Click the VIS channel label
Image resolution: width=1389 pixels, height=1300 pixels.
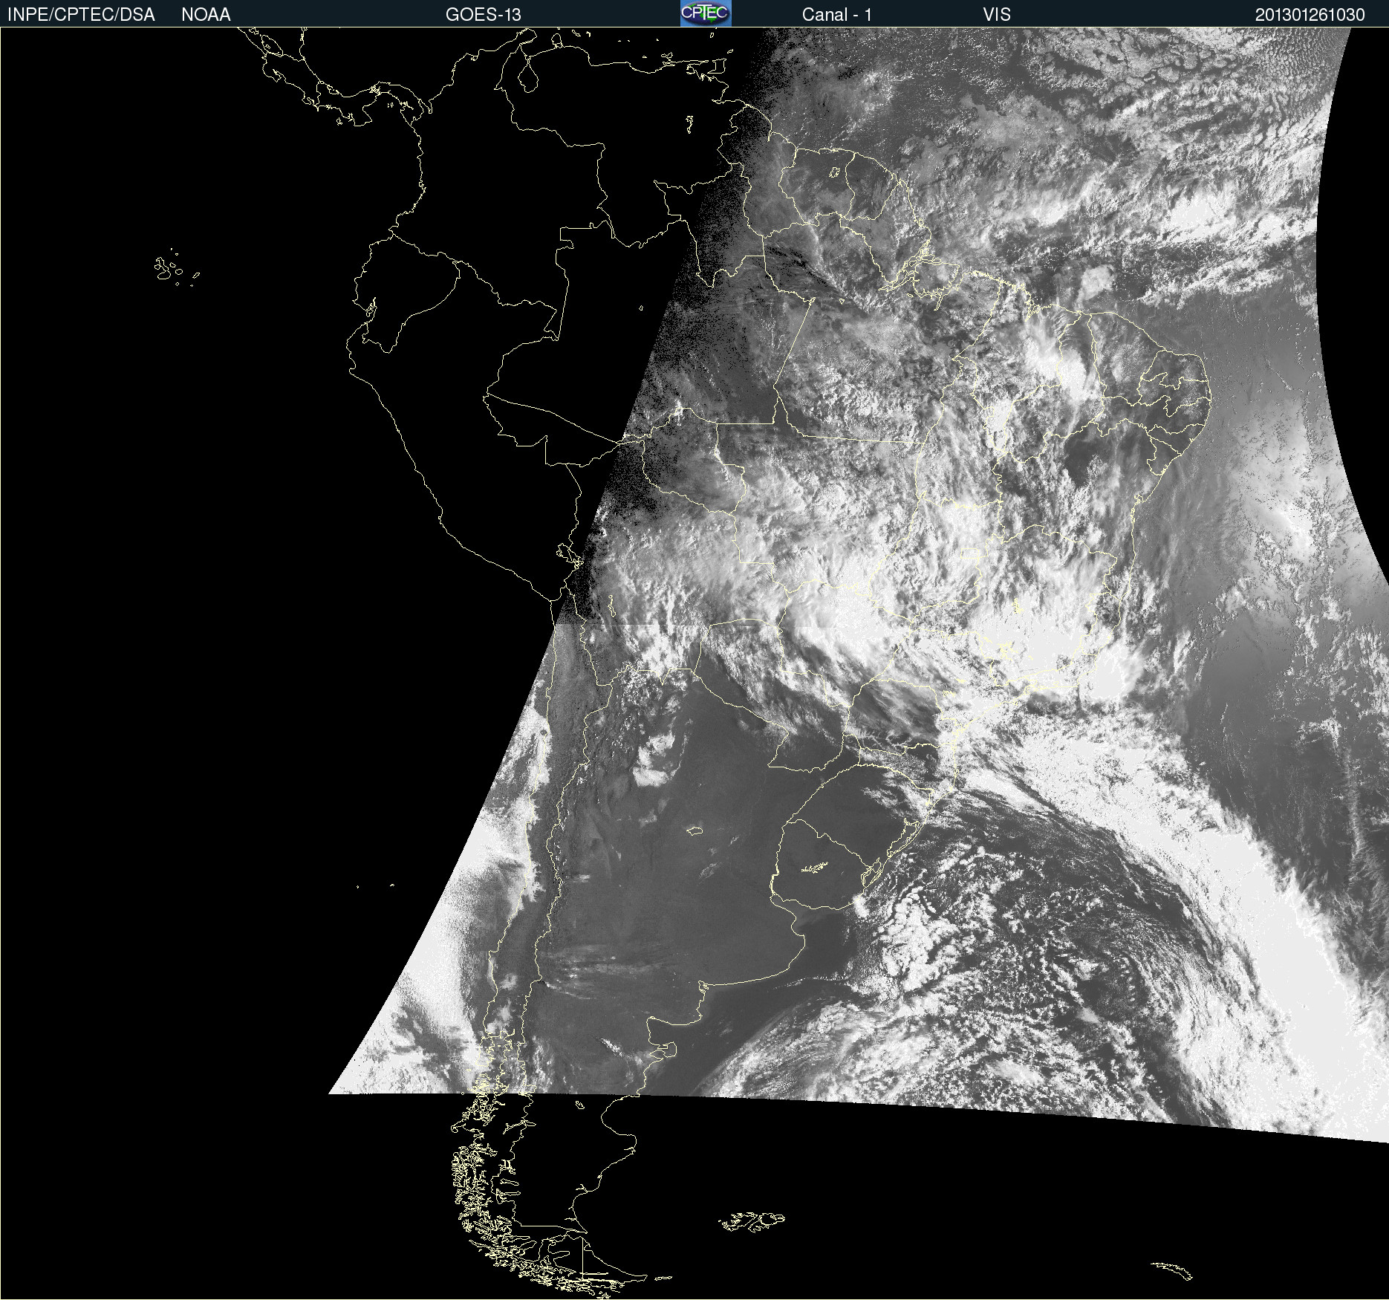tap(997, 15)
